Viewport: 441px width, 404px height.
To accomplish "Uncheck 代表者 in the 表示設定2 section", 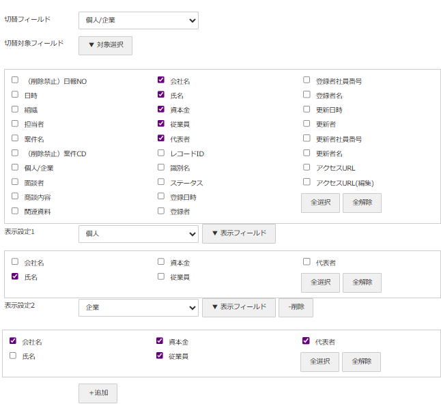I will [306, 341].
